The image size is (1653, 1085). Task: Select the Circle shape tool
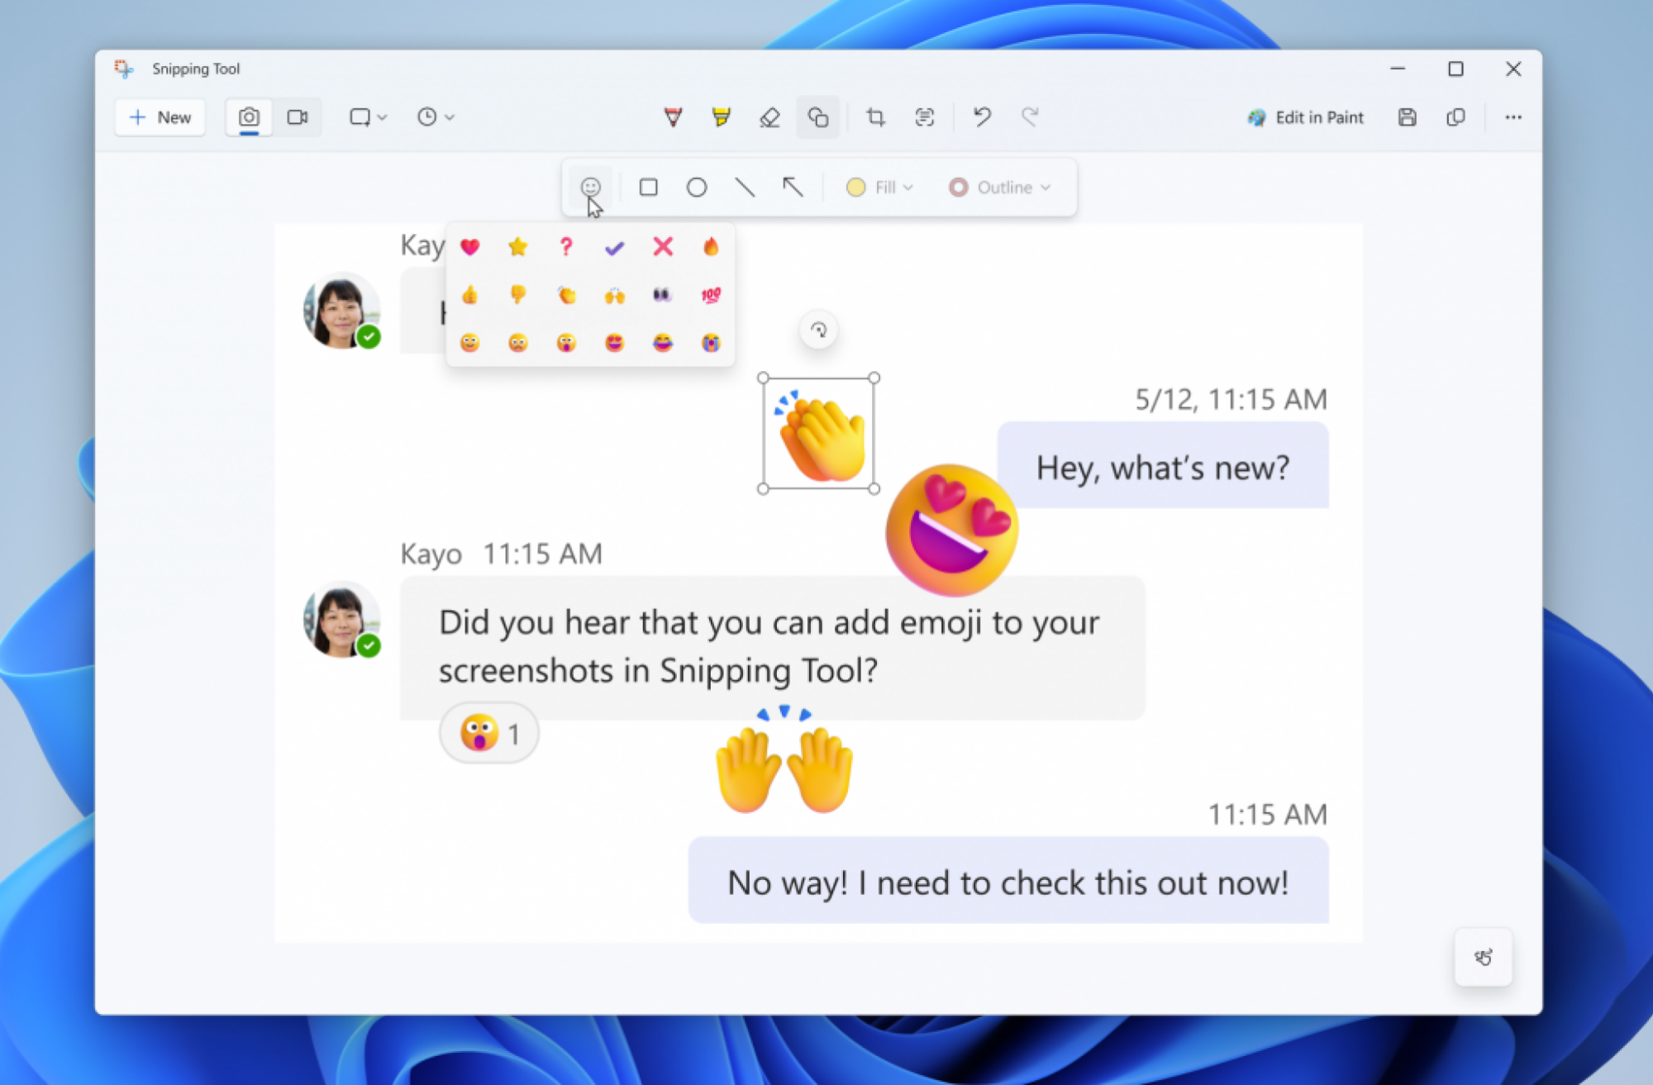696,187
